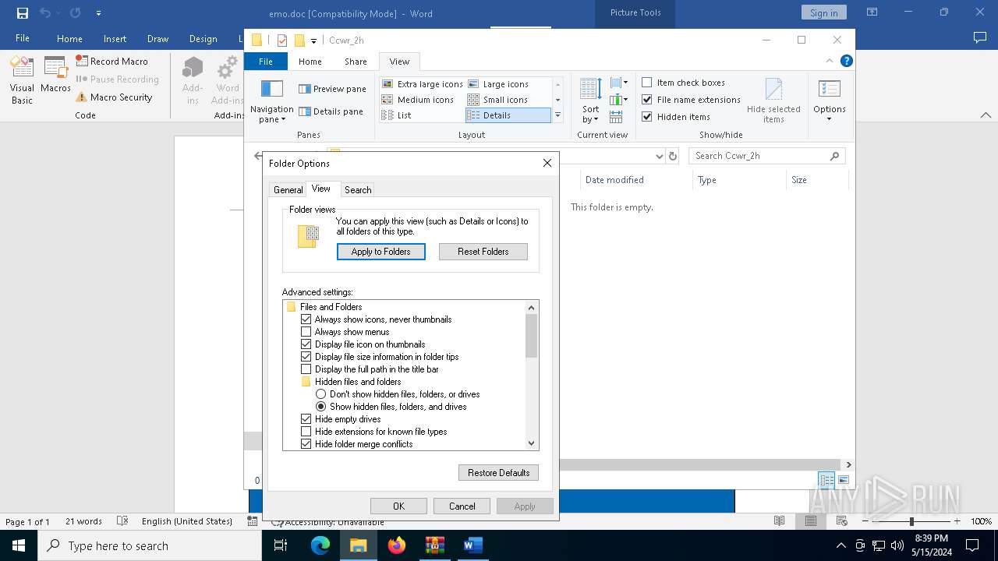Image resolution: width=998 pixels, height=561 pixels.
Task: Uncheck Display file icon on thumbnails
Action: 306,344
